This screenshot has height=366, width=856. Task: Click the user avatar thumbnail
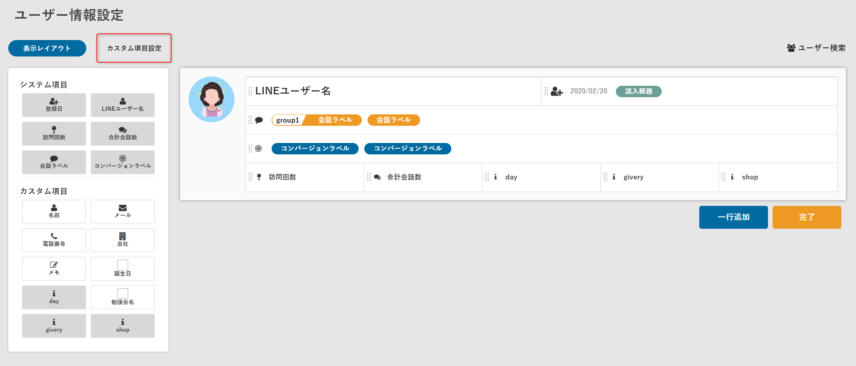(211, 99)
